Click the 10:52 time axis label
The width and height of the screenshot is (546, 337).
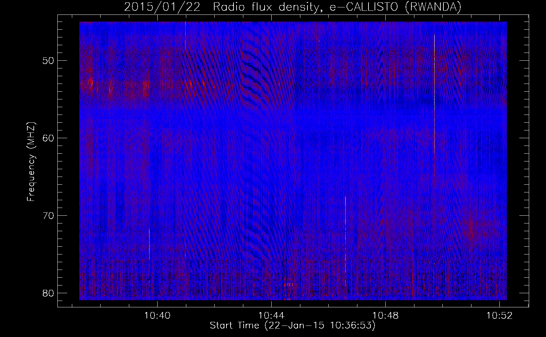tap(499, 316)
